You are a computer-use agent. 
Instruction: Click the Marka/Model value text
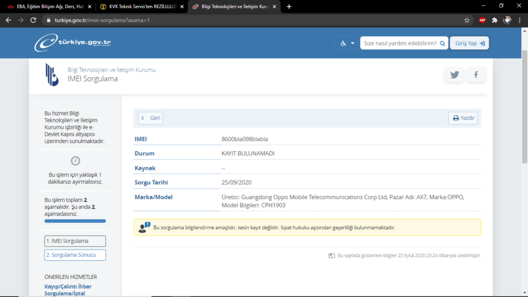pyautogui.click(x=343, y=201)
